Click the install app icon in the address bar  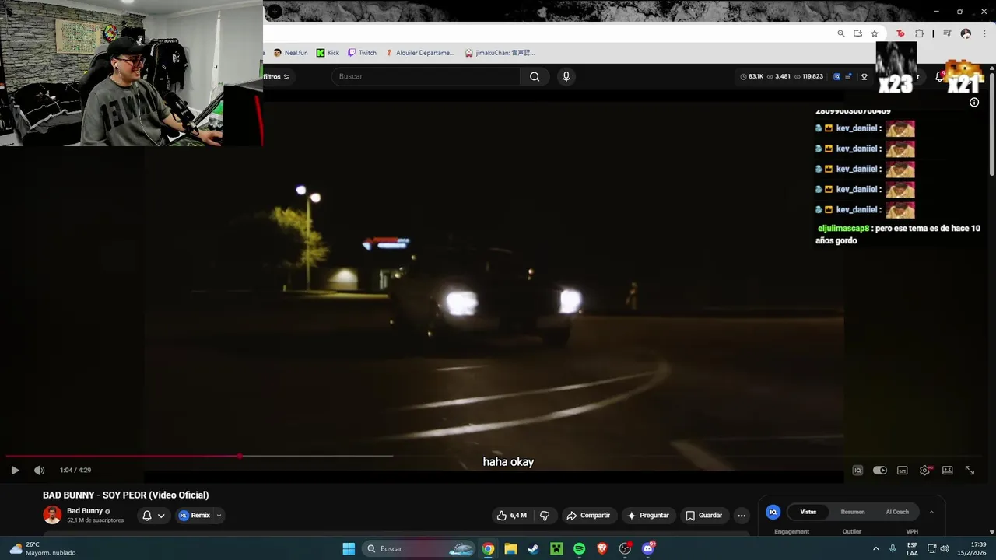pos(857,33)
